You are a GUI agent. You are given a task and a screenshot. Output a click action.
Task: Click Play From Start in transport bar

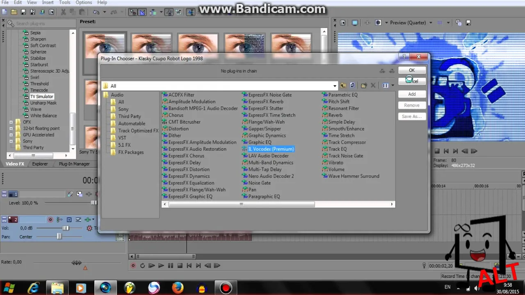(151, 265)
